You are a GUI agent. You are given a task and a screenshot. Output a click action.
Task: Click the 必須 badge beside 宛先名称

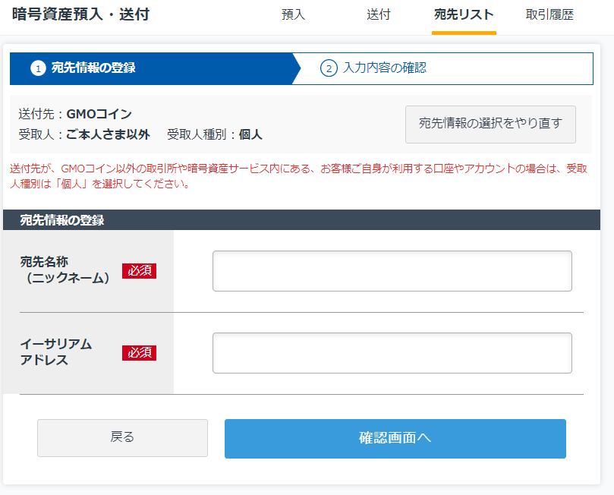pyautogui.click(x=139, y=271)
